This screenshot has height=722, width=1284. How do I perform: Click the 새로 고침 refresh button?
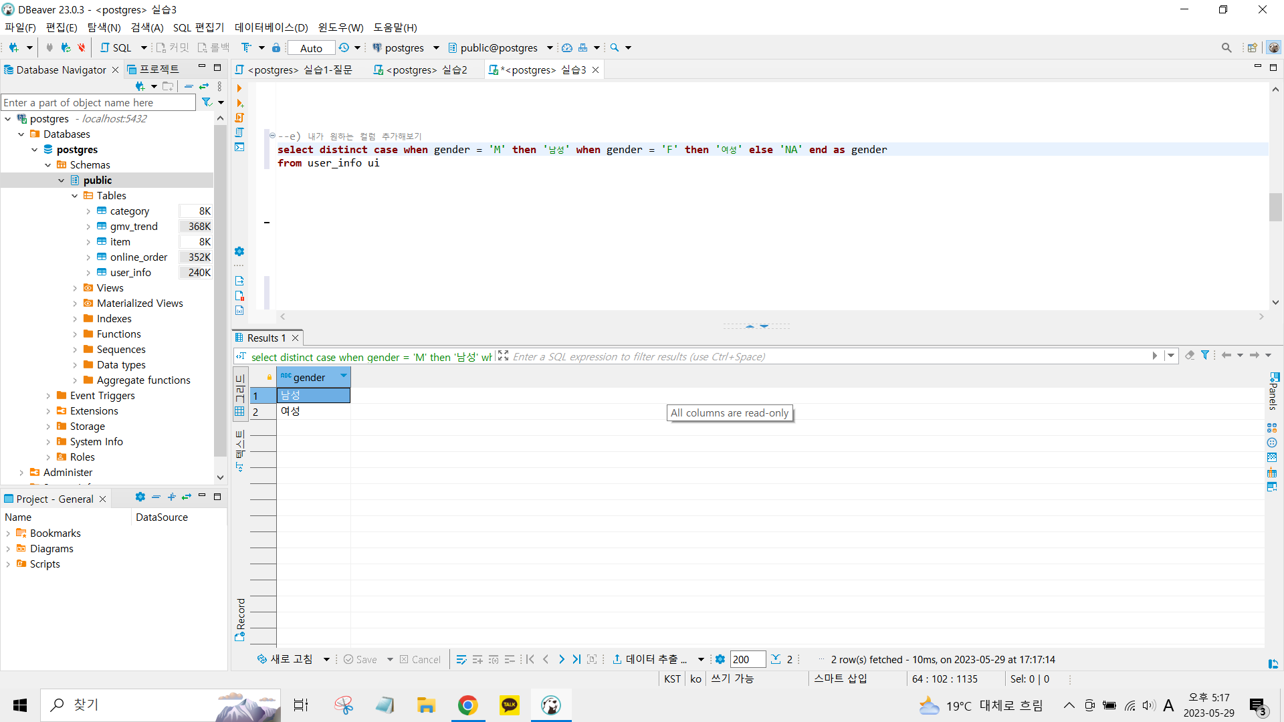click(286, 659)
